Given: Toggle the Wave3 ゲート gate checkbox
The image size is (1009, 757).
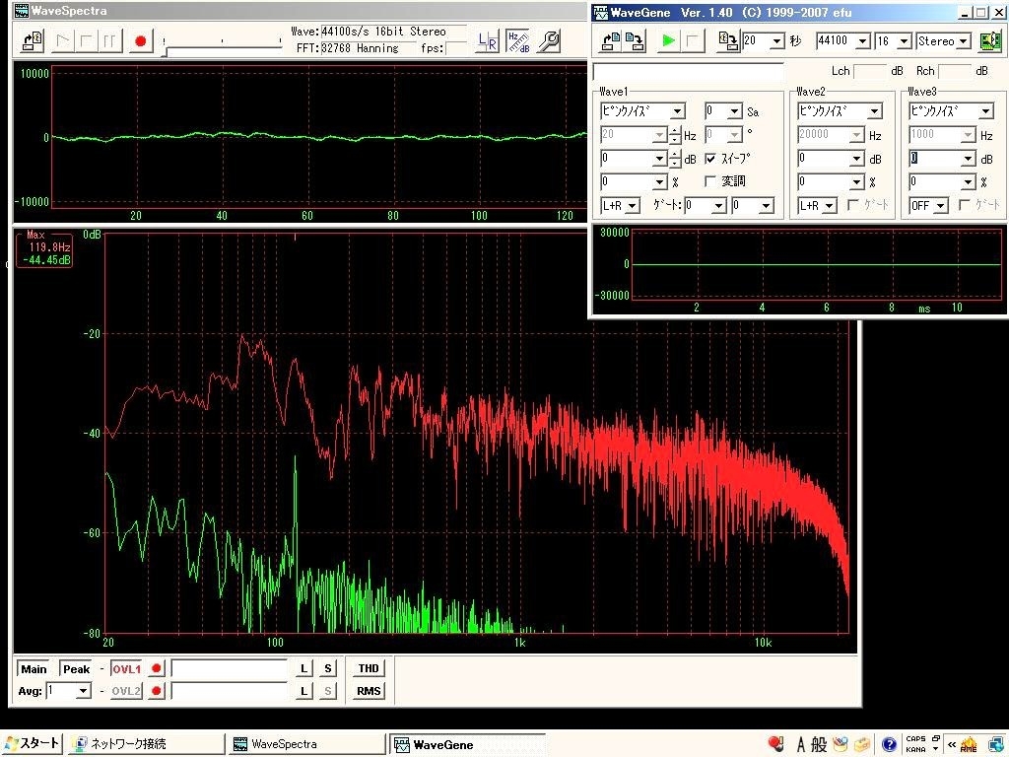Looking at the screenshot, I should pos(965,205).
